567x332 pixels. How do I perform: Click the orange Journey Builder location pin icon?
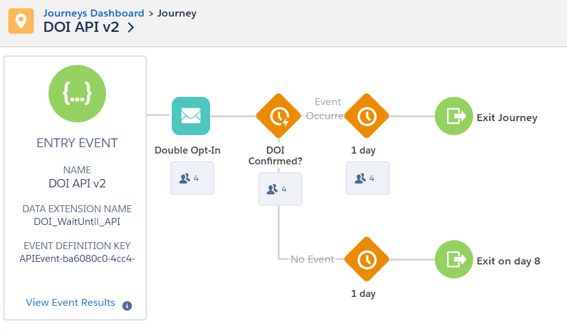[21, 21]
